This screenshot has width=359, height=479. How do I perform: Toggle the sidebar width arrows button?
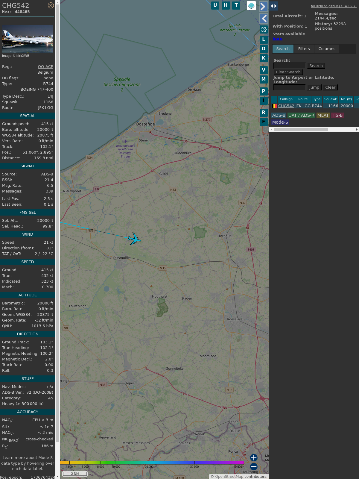click(x=274, y=6)
